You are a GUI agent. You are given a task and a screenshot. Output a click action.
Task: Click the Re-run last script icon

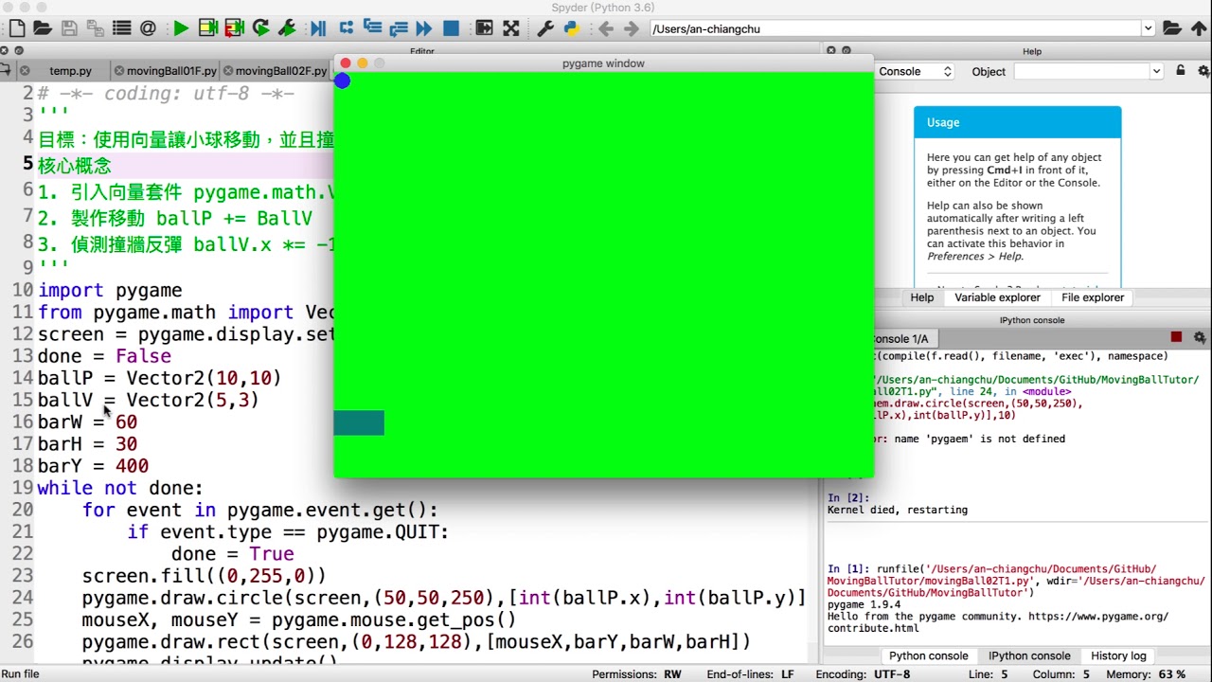(x=260, y=28)
